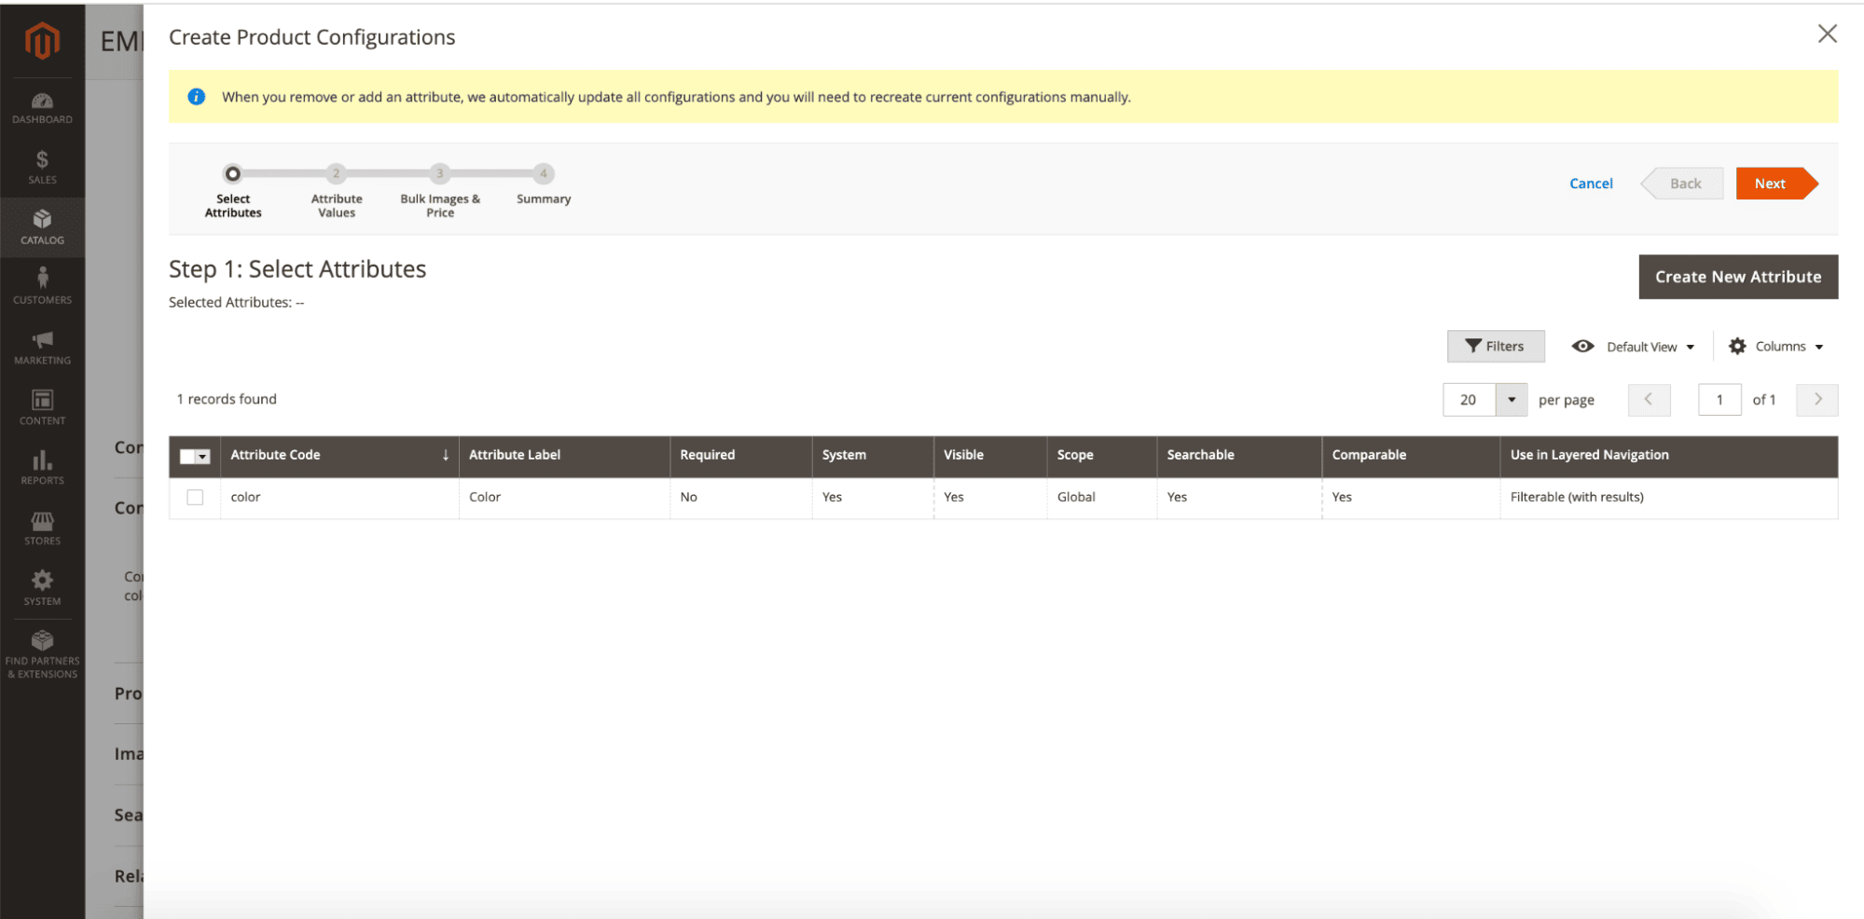Viewport: 1864px width, 919px height.
Task: Sort by Required column header
Action: click(740, 456)
